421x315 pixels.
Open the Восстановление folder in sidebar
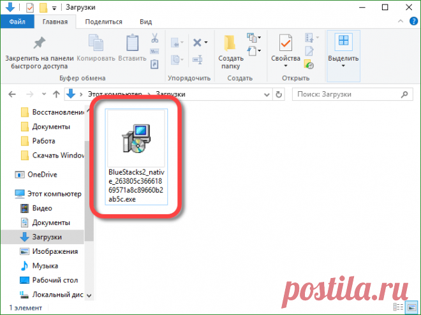pos(53,112)
